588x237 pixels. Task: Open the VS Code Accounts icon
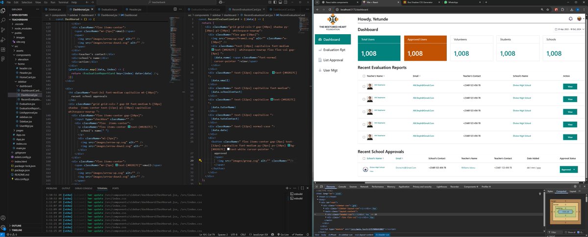[3, 219]
